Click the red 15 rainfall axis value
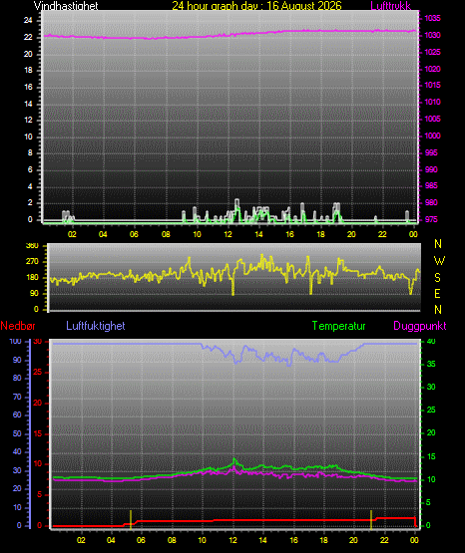This screenshot has height=553, width=465. pyautogui.click(x=38, y=433)
